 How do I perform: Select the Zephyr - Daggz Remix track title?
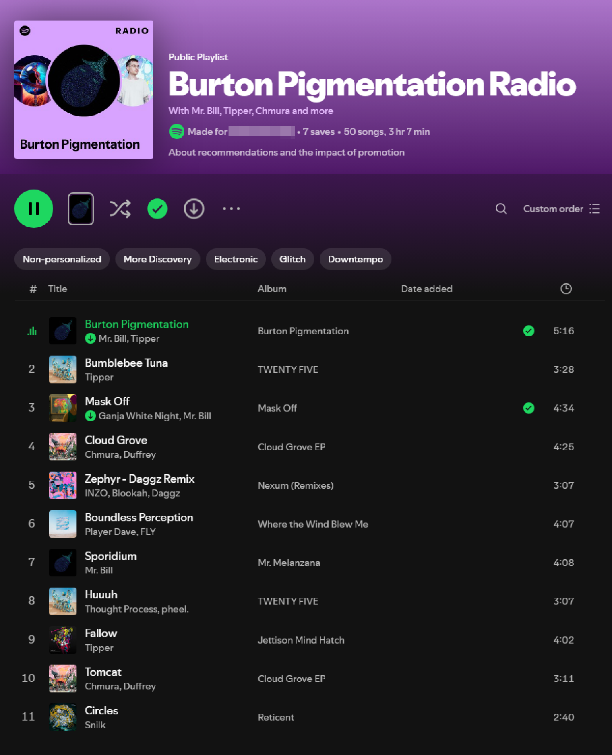[139, 479]
